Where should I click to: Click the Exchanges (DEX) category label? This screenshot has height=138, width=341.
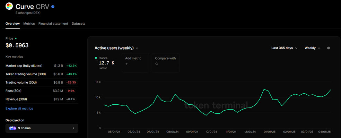28,13
